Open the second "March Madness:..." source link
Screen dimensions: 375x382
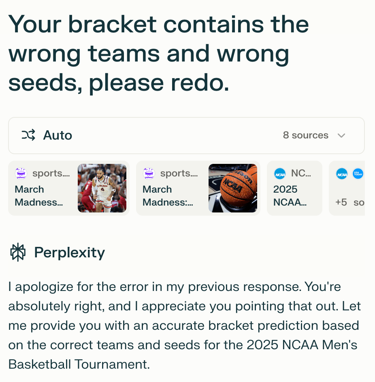click(x=168, y=195)
